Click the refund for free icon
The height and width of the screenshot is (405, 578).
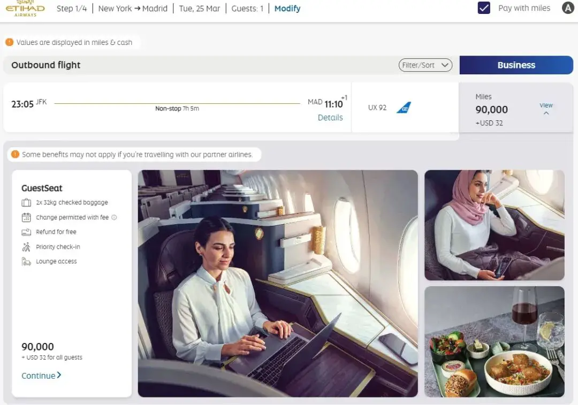26,232
